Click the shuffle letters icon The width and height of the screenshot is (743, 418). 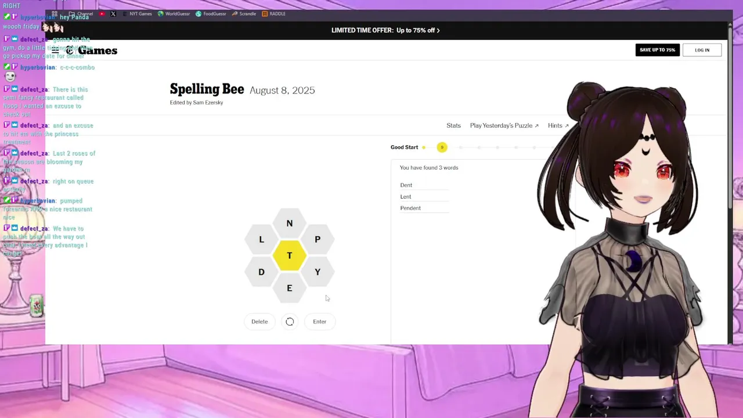[290, 322]
